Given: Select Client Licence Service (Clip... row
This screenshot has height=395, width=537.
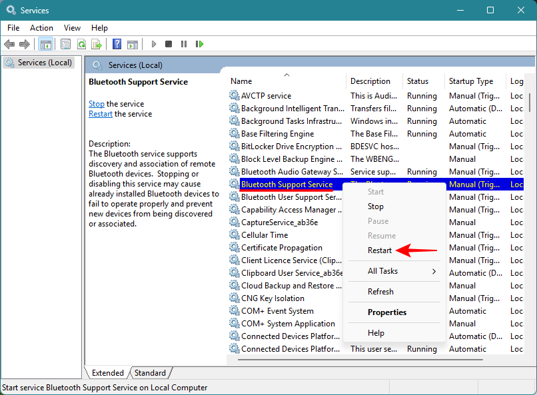Looking at the screenshot, I should click(x=291, y=260).
